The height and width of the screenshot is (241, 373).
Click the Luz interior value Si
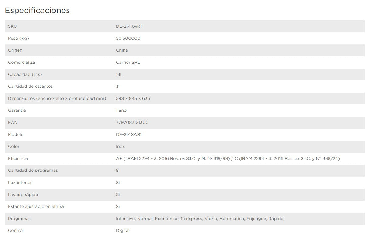coord(118,182)
